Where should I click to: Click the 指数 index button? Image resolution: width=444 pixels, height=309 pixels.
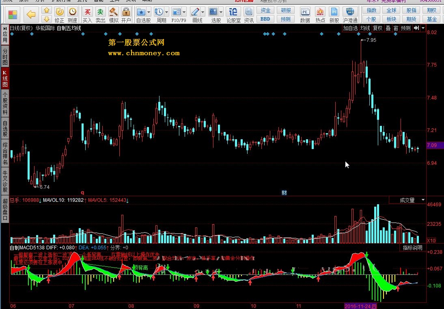pos(371,10)
